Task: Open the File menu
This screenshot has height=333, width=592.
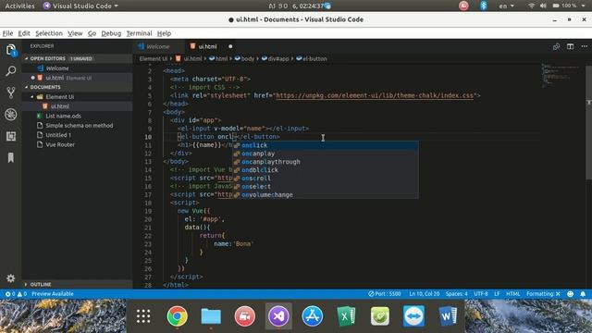Action: point(7,33)
